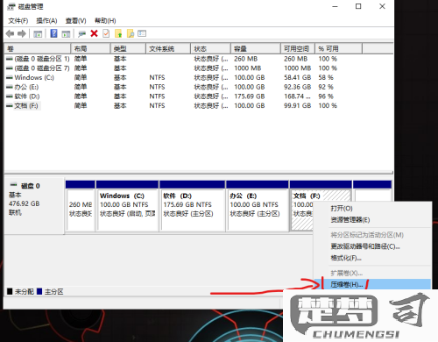Image resolution: width=438 pixels, height=342 pixels.
Task: Open the 查看(V) menu
Action: 76,21
